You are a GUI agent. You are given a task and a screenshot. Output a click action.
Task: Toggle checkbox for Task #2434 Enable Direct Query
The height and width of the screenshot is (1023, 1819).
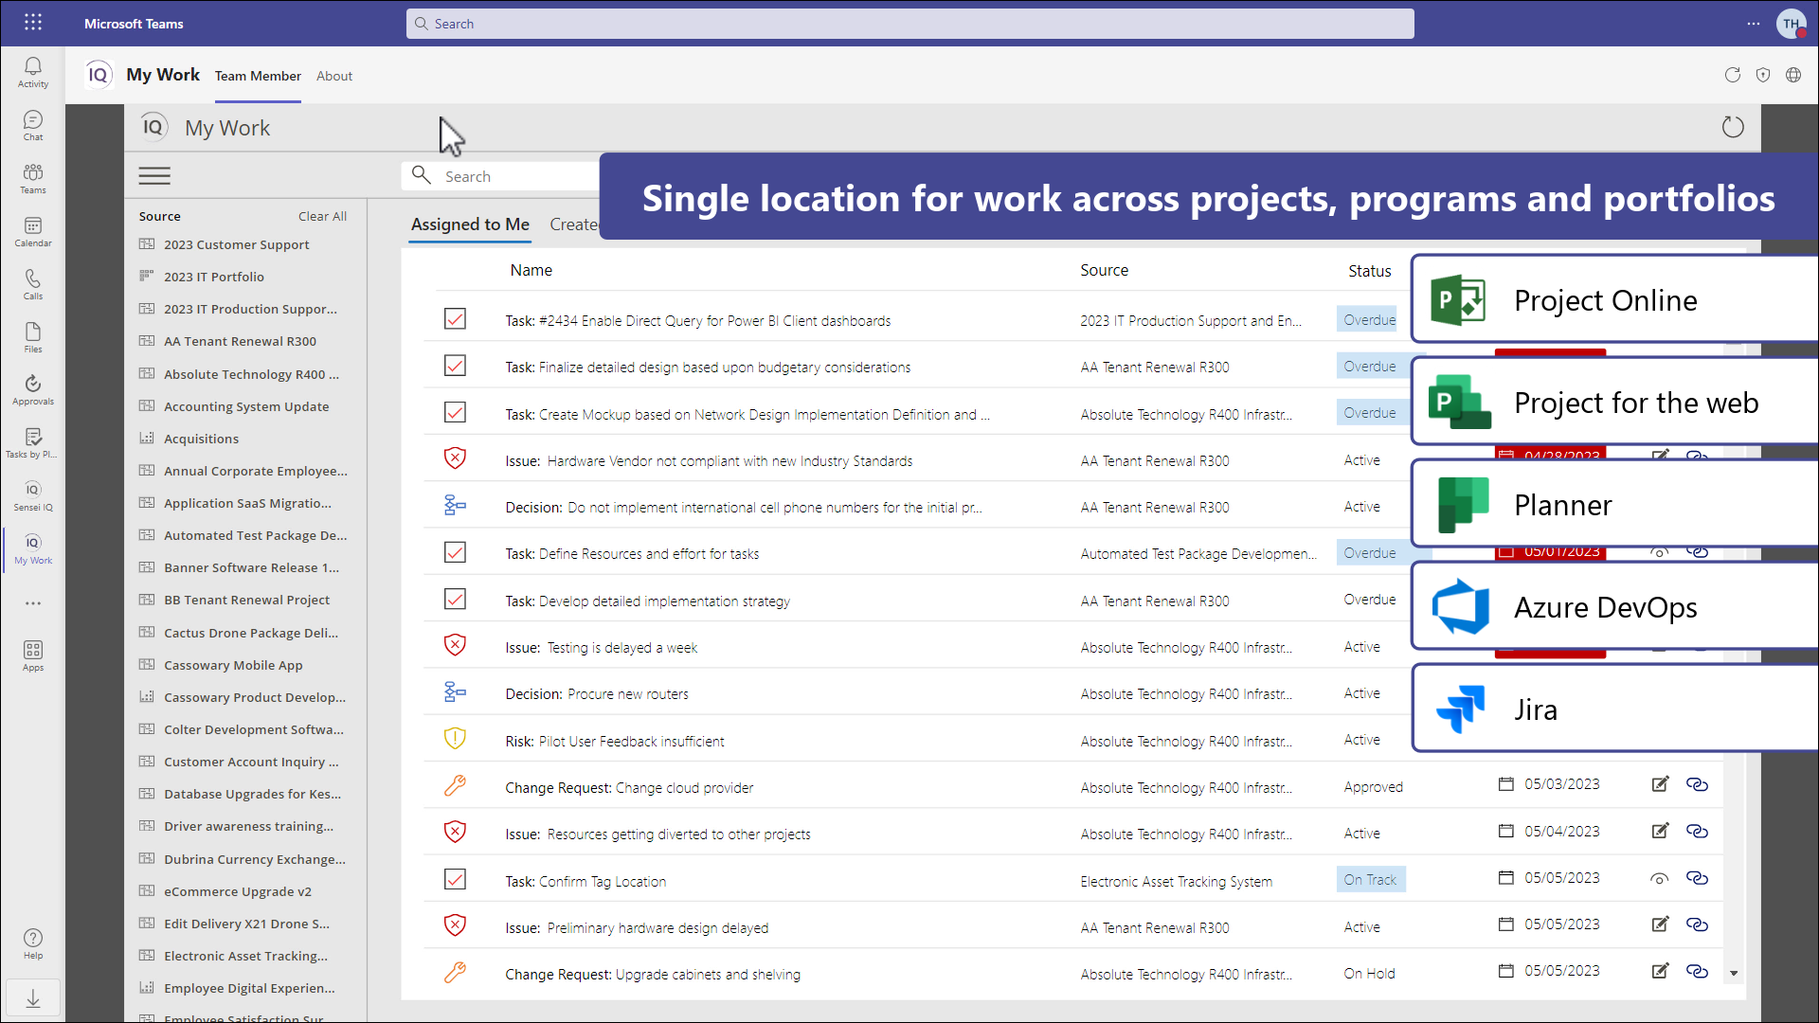click(455, 319)
